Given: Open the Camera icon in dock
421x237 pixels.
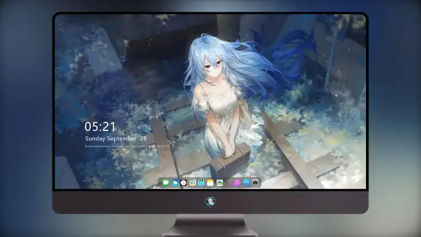Looking at the screenshot, I should point(255,183).
